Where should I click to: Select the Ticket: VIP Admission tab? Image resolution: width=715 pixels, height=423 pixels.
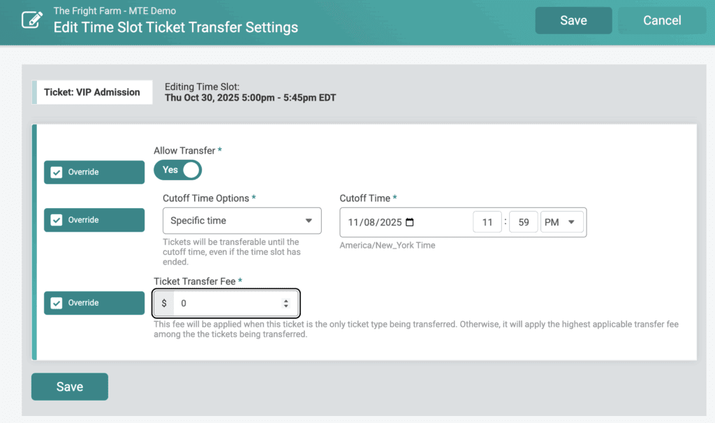click(92, 92)
